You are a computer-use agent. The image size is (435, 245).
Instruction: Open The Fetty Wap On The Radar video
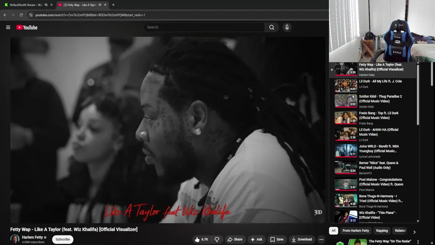point(390,241)
